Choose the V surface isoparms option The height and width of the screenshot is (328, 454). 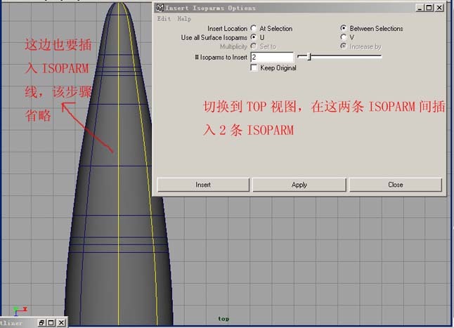[344, 37]
